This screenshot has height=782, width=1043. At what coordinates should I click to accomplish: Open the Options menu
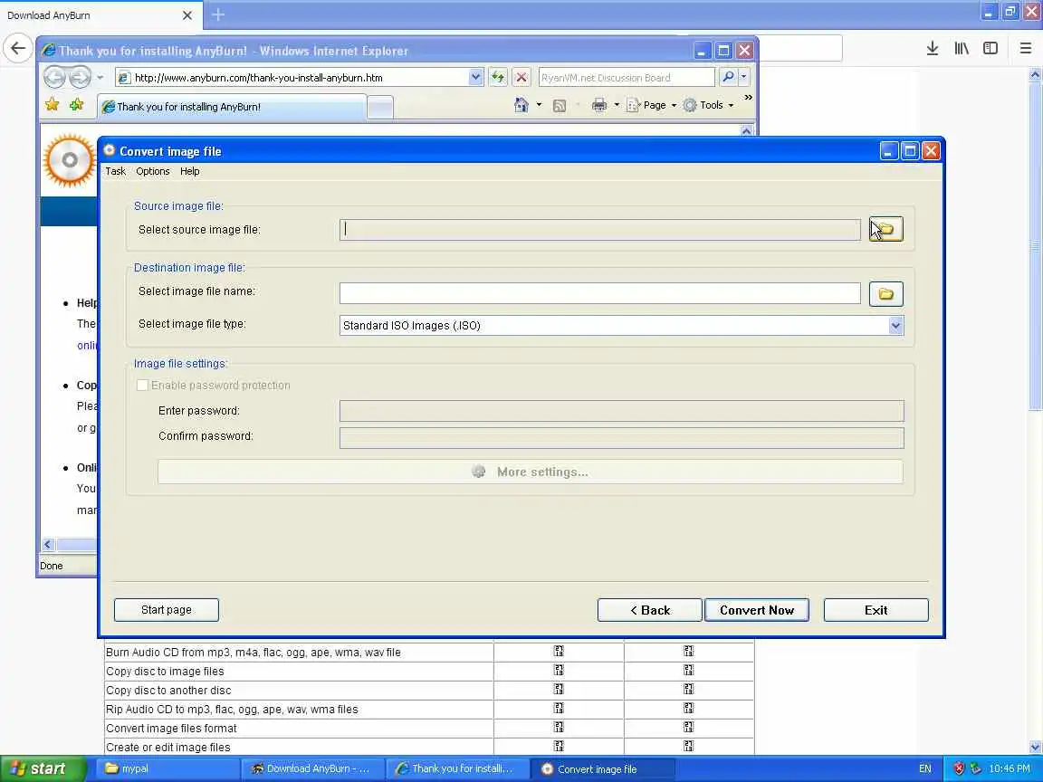152,171
